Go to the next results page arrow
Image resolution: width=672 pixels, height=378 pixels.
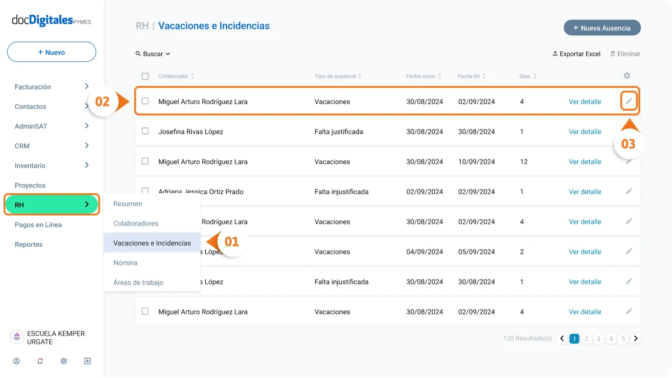636,339
